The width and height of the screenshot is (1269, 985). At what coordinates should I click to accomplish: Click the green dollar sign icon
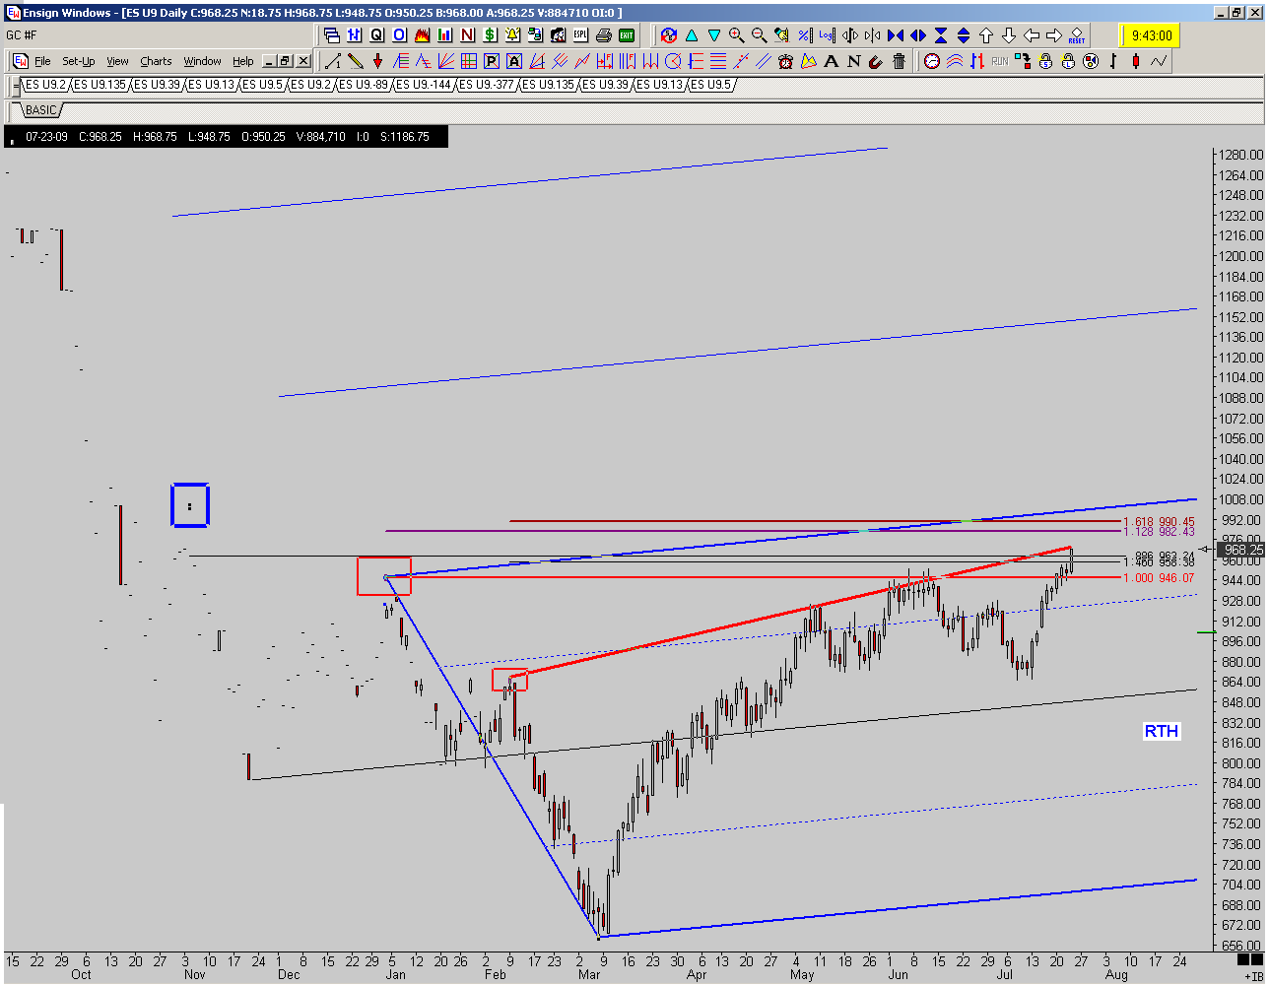click(491, 35)
